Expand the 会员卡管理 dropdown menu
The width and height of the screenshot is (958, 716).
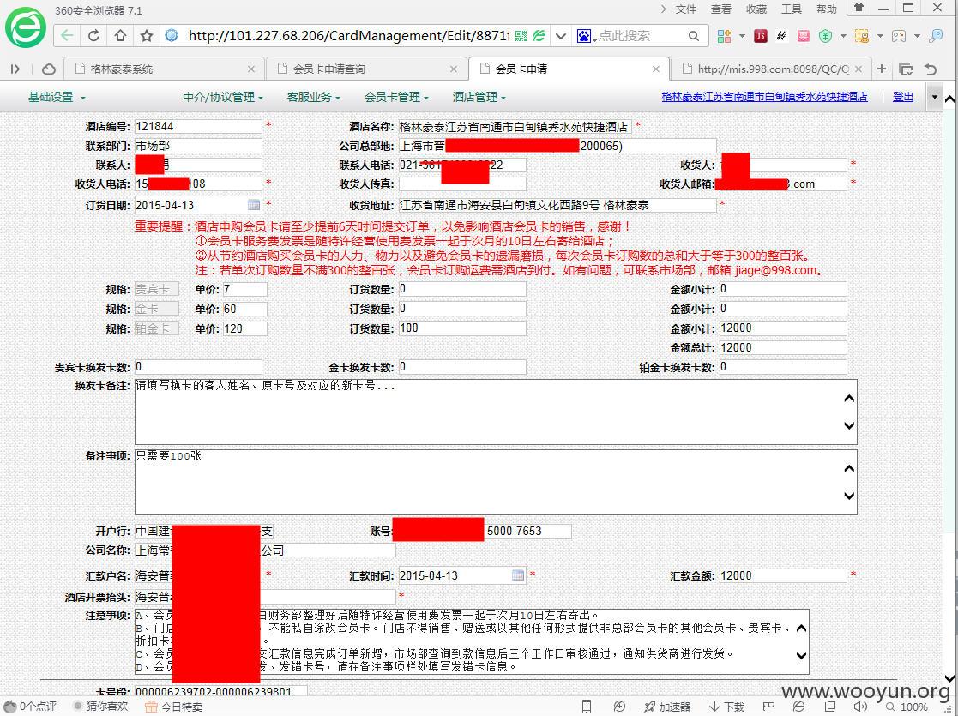pos(396,97)
